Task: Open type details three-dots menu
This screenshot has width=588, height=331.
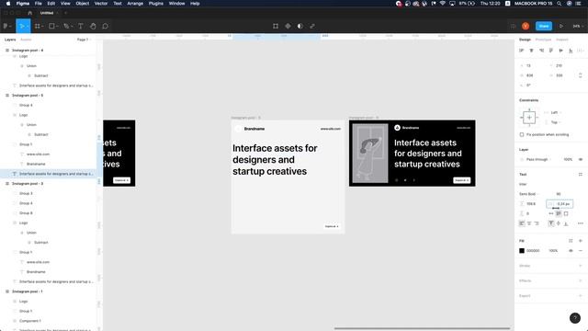Action: click(x=580, y=223)
